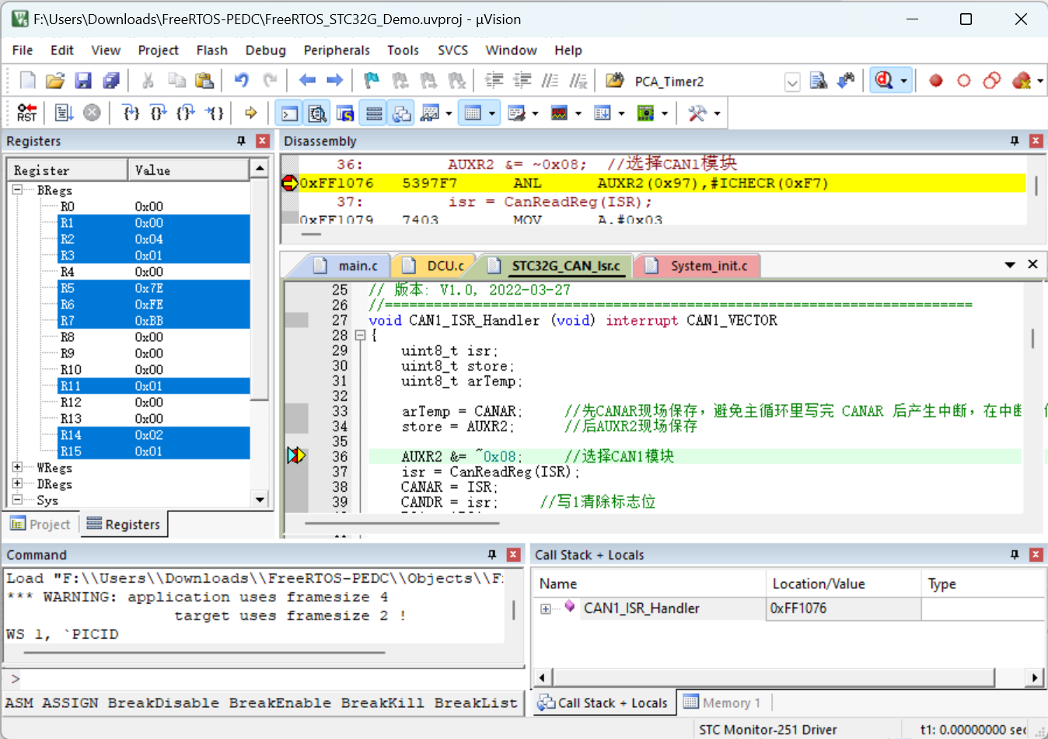Expand the DRegs register group
The image size is (1048, 739).
click(17, 483)
